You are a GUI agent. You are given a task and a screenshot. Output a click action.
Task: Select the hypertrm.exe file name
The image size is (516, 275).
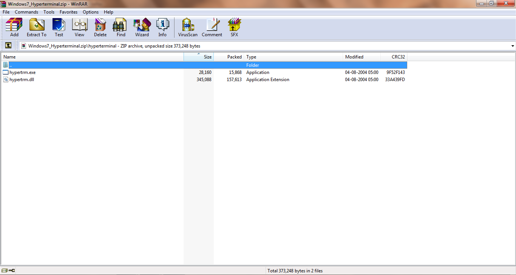[23, 72]
